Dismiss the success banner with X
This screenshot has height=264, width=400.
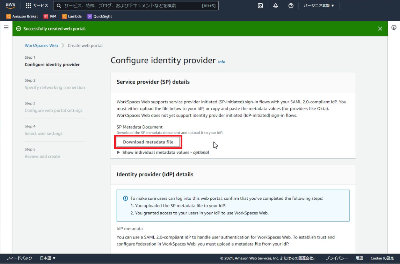click(380, 29)
